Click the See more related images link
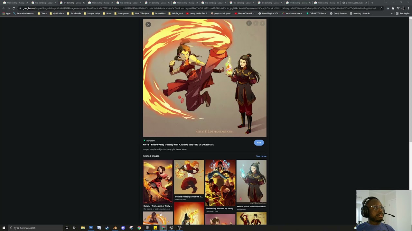The height and width of the screenshot is (231, 412). [261, 156]
